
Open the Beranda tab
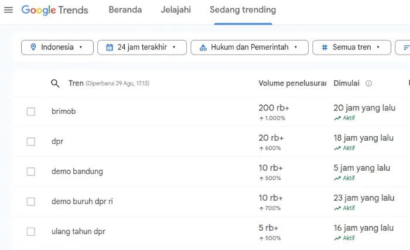(x=125, y=10)
